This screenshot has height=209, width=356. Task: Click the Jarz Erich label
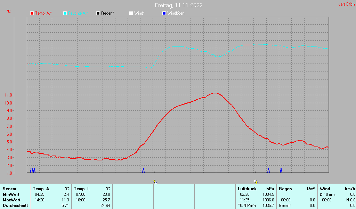click(347, 5)
